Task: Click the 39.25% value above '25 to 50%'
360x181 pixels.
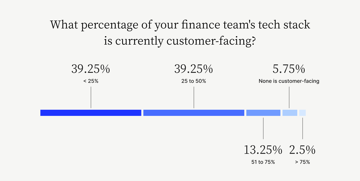Action: coord(193,69)
